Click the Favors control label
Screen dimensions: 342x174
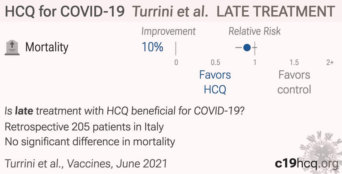point(294,82)
